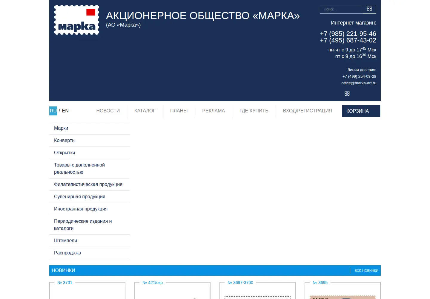Open Товары с дополненной реальностью category
430x299 pixels.
pyautogui.click(x=90, y=168)
